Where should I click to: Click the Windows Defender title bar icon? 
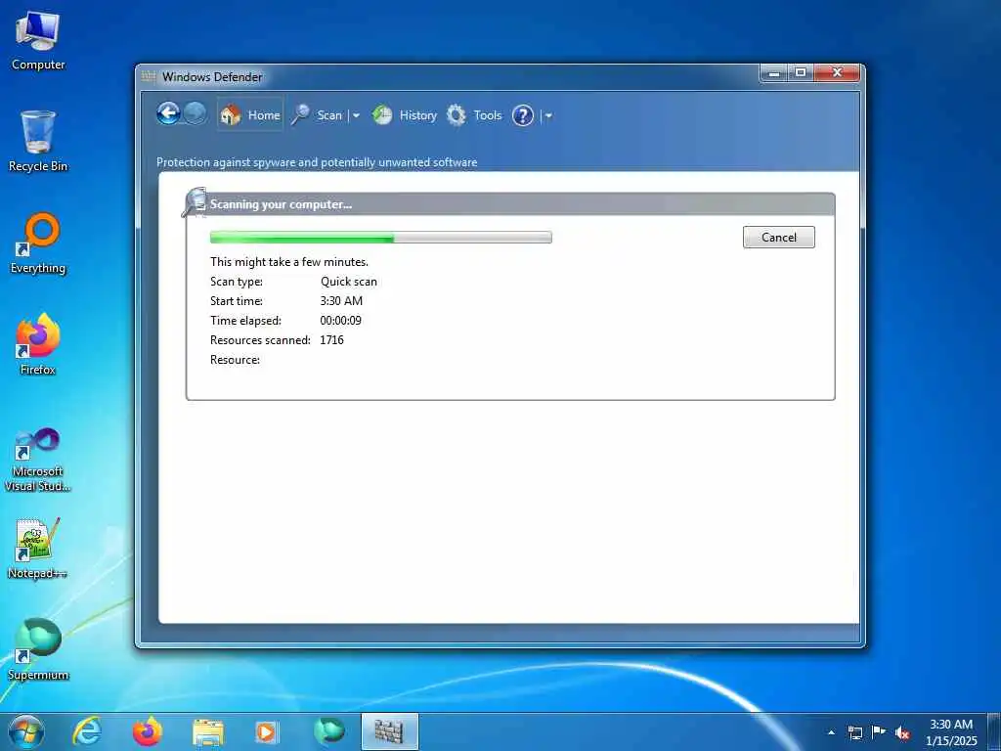coord(149,76)
